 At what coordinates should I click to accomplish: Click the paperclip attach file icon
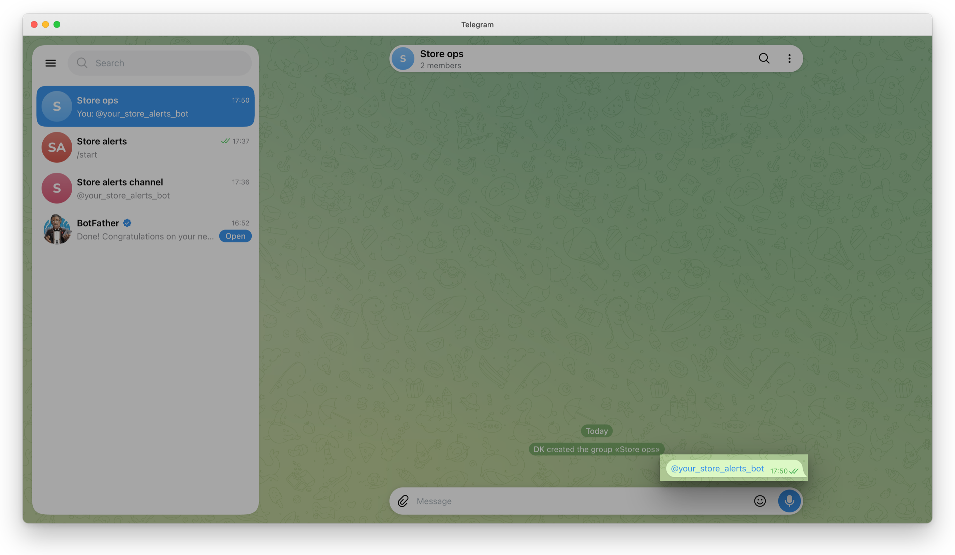(403, 501)
